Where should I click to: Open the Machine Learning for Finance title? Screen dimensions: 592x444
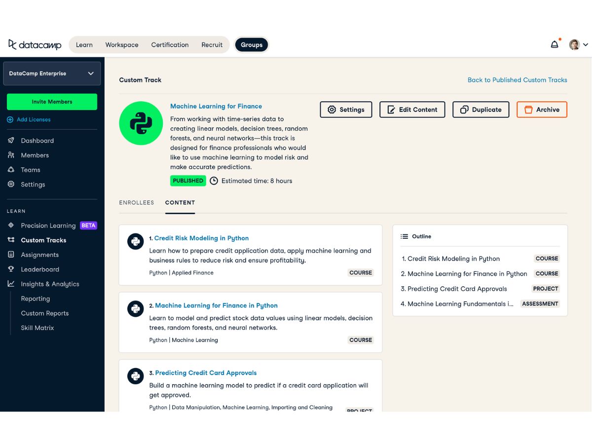216,106
